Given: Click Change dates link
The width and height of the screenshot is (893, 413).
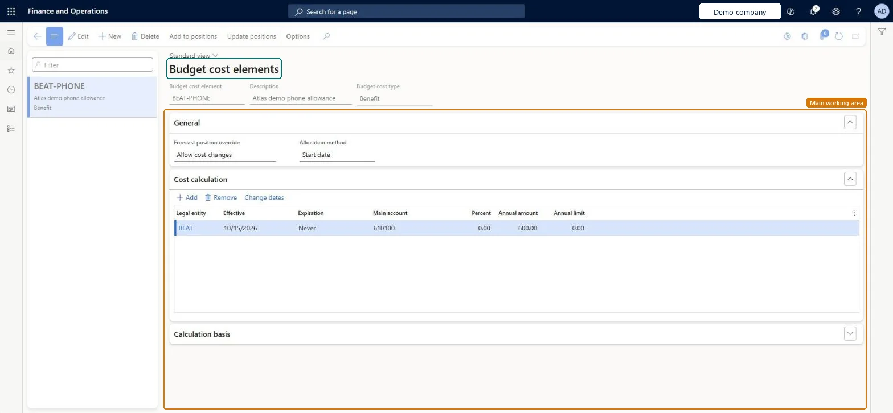Looking at the screenshot, I should [264, 197].
